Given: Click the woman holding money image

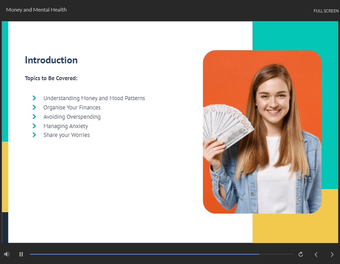Looking at the screenshot, I should tap(262, 132).
